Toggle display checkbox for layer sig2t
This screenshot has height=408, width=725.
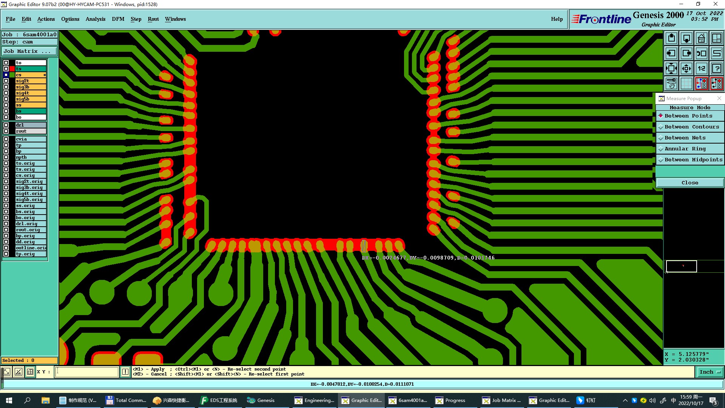point(6,81)
